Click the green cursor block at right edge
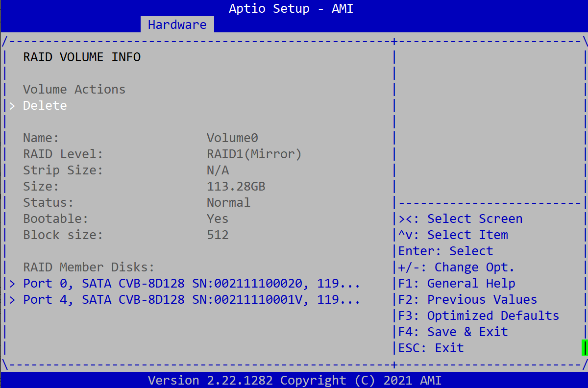The width and height of the screenshot is (588, 388). [x=584, y=347]
